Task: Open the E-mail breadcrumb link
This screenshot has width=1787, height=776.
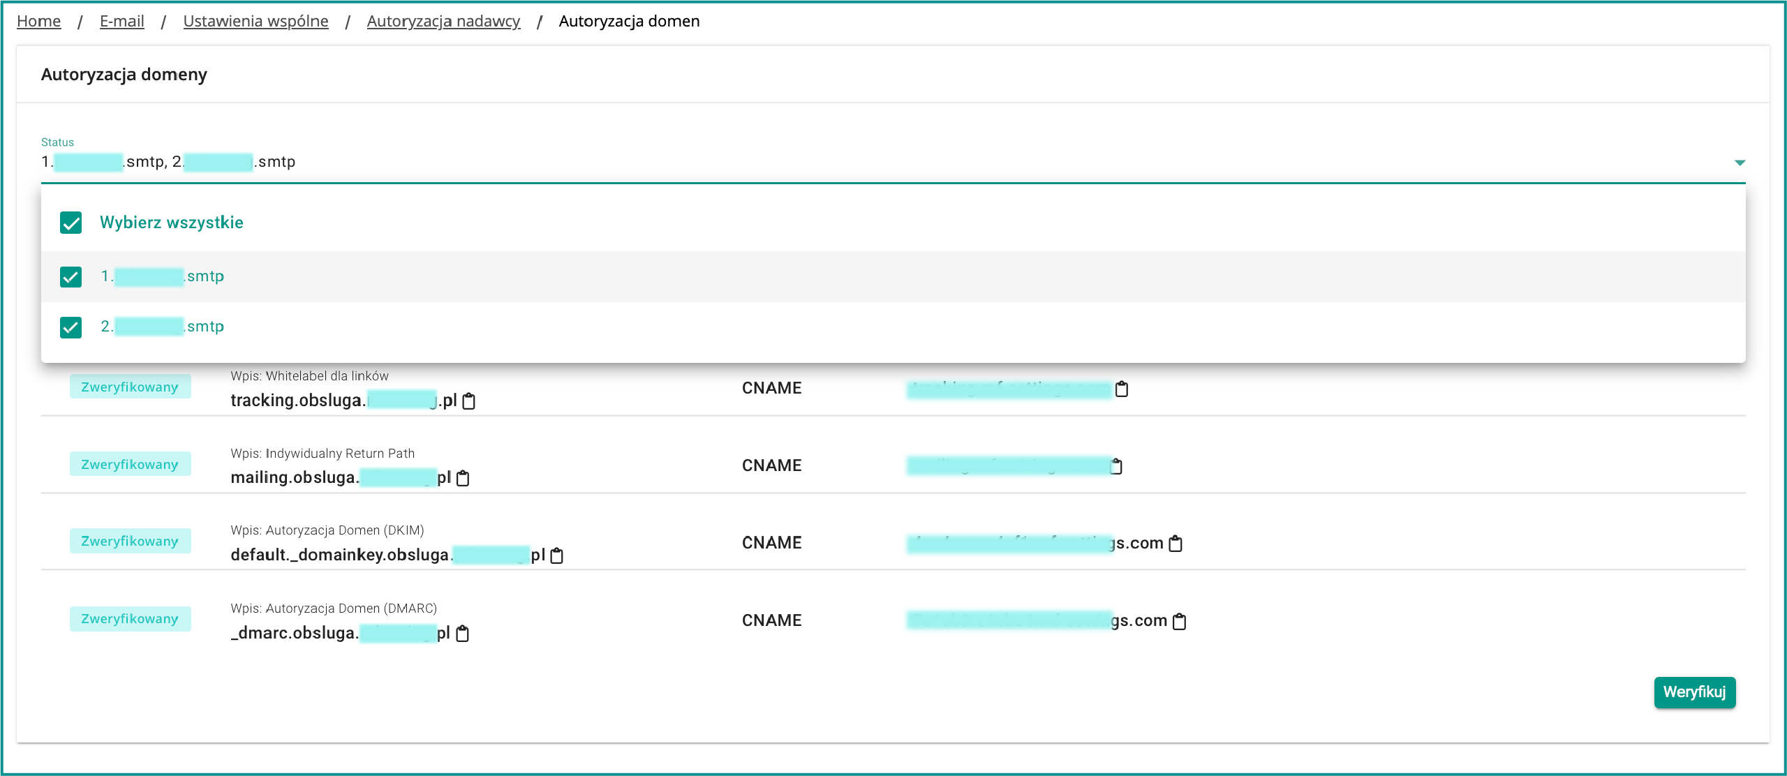Action: coord(121,22)
